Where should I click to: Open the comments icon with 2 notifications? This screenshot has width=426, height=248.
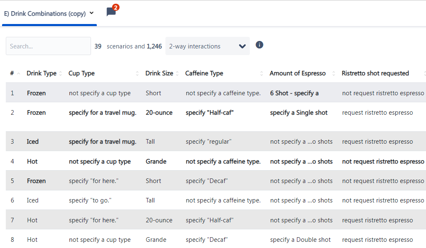[111, 12]
